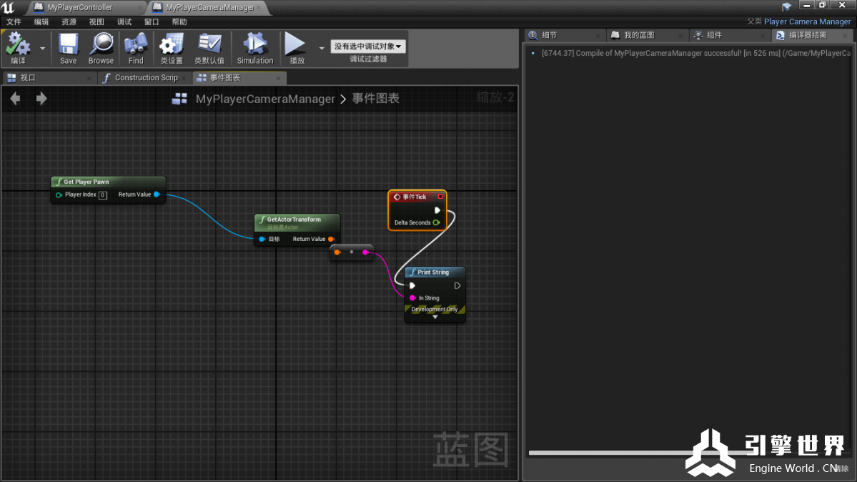Viewport: 857px width, 482px height.
Task: Open Find in blueprint
Action: (136, 49)
